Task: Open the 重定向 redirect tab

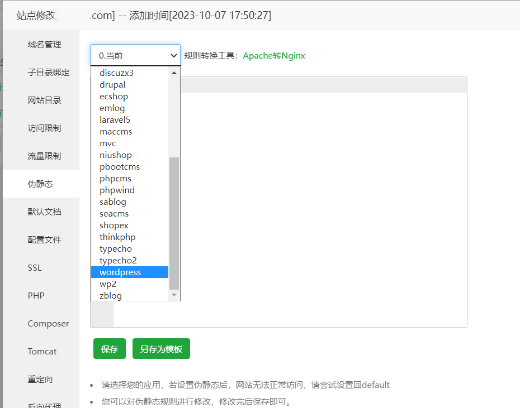Action: [x=40, y=380]
